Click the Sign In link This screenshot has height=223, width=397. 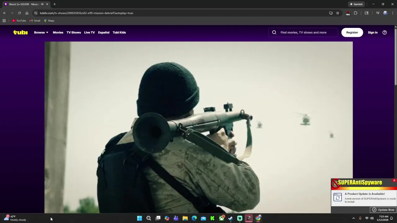point(372,33)
